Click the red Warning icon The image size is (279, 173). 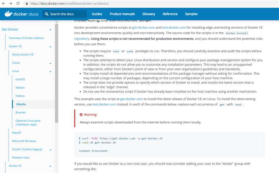coord(81,115)
